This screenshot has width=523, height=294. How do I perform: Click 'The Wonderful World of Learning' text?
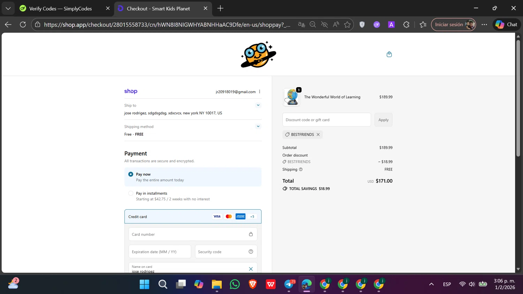332,97
